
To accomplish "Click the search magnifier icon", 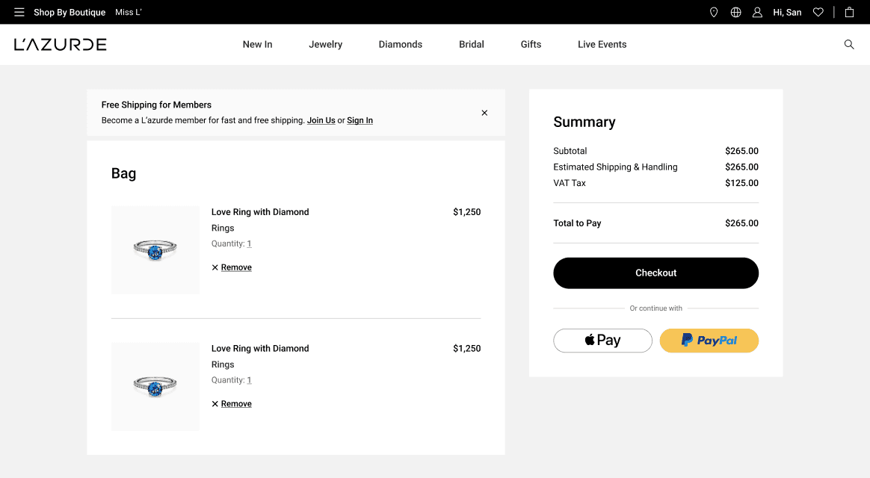I will (849, 44).
